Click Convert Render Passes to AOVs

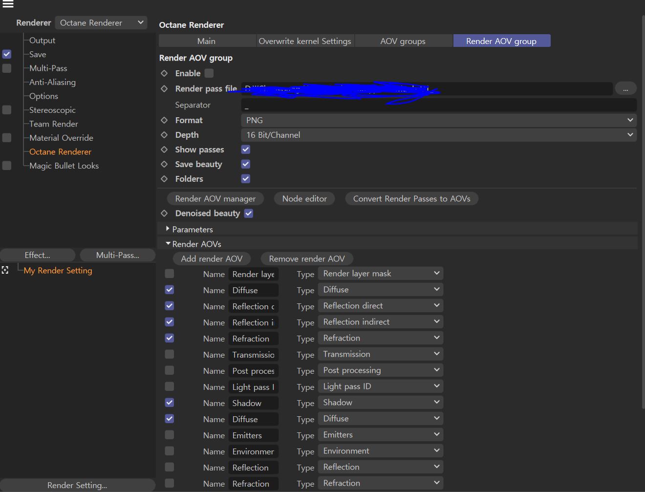(412, 199)
